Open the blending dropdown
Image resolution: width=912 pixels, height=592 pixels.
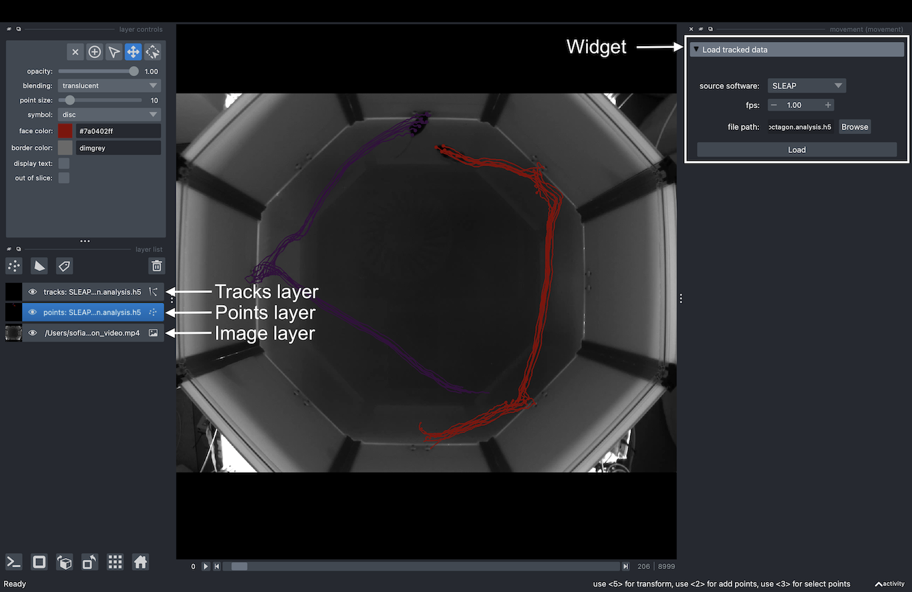(x=109, y=85)
